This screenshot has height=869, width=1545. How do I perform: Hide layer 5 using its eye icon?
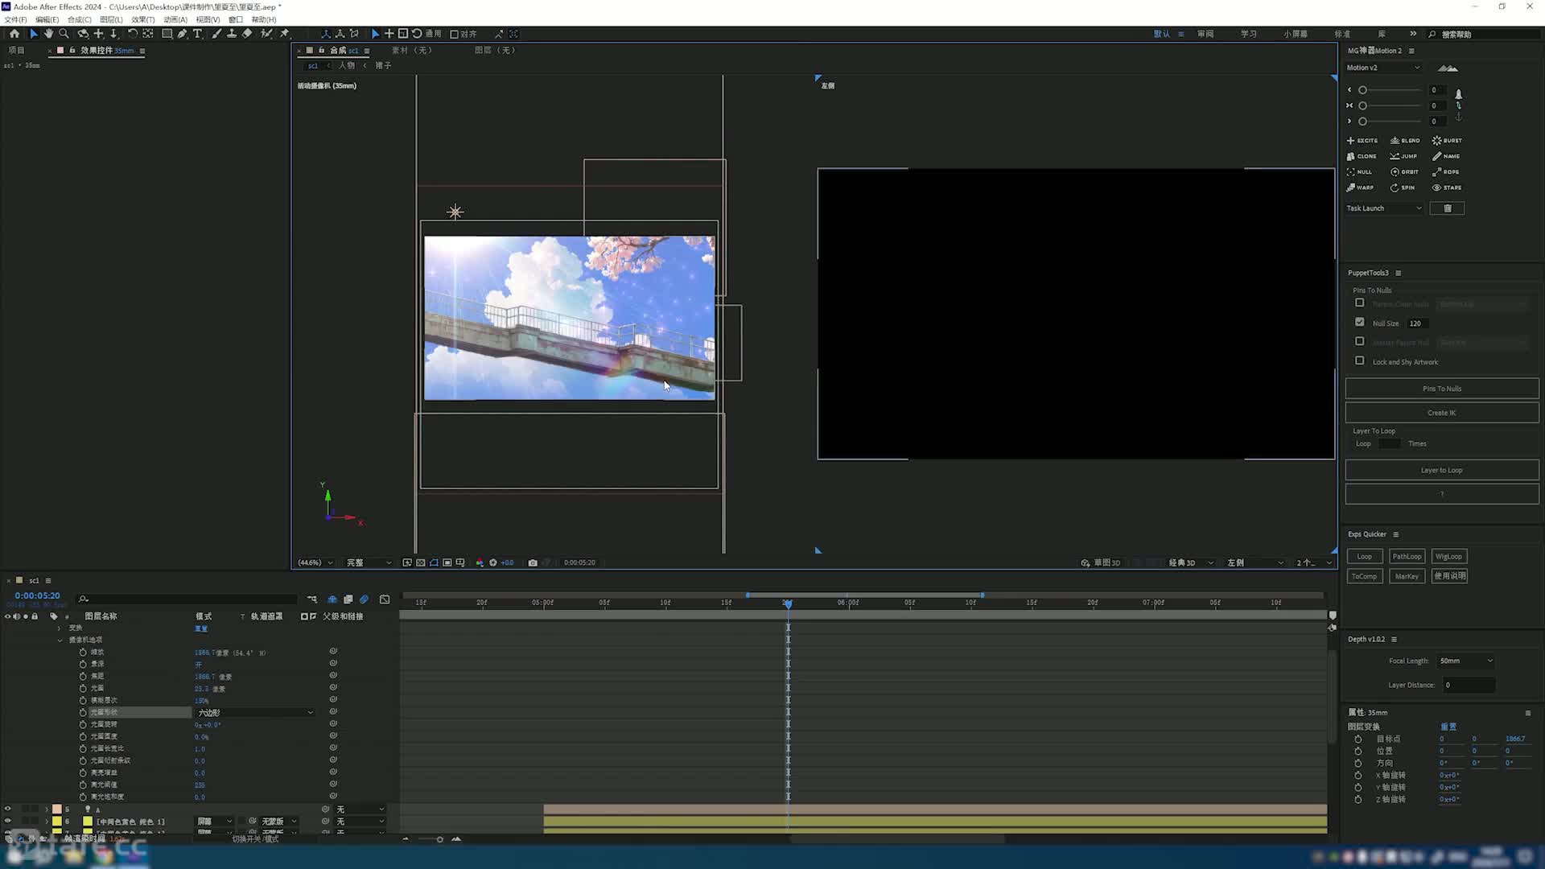click(7, 809)
